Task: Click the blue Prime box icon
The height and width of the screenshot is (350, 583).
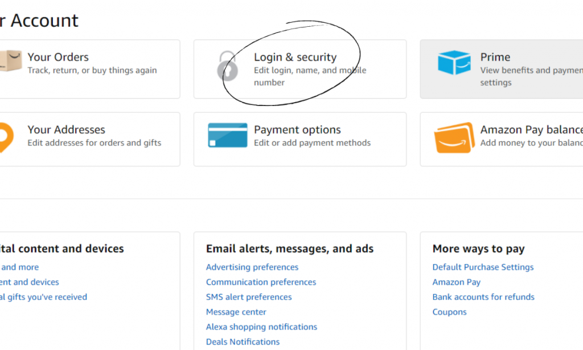Action: [454, 63]
